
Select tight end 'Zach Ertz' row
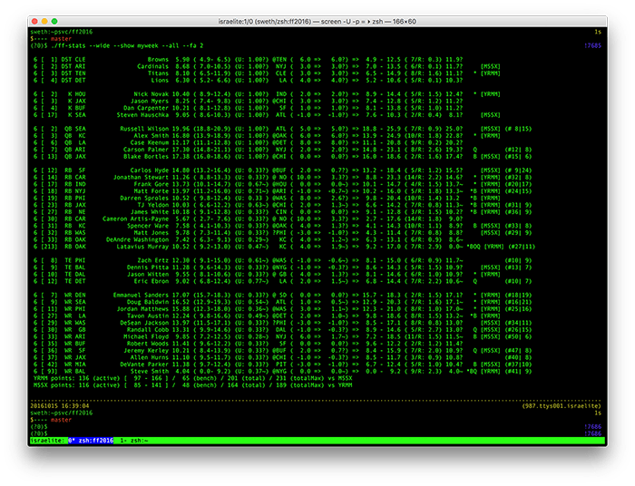(283, 260)
